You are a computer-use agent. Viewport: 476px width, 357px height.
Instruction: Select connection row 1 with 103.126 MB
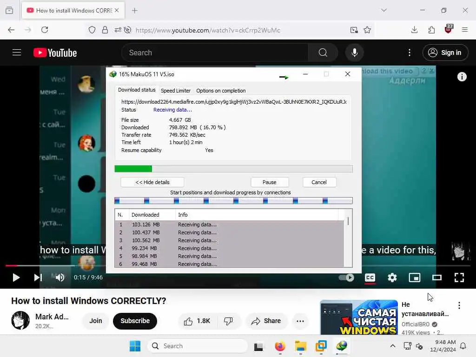pos(230,225)
